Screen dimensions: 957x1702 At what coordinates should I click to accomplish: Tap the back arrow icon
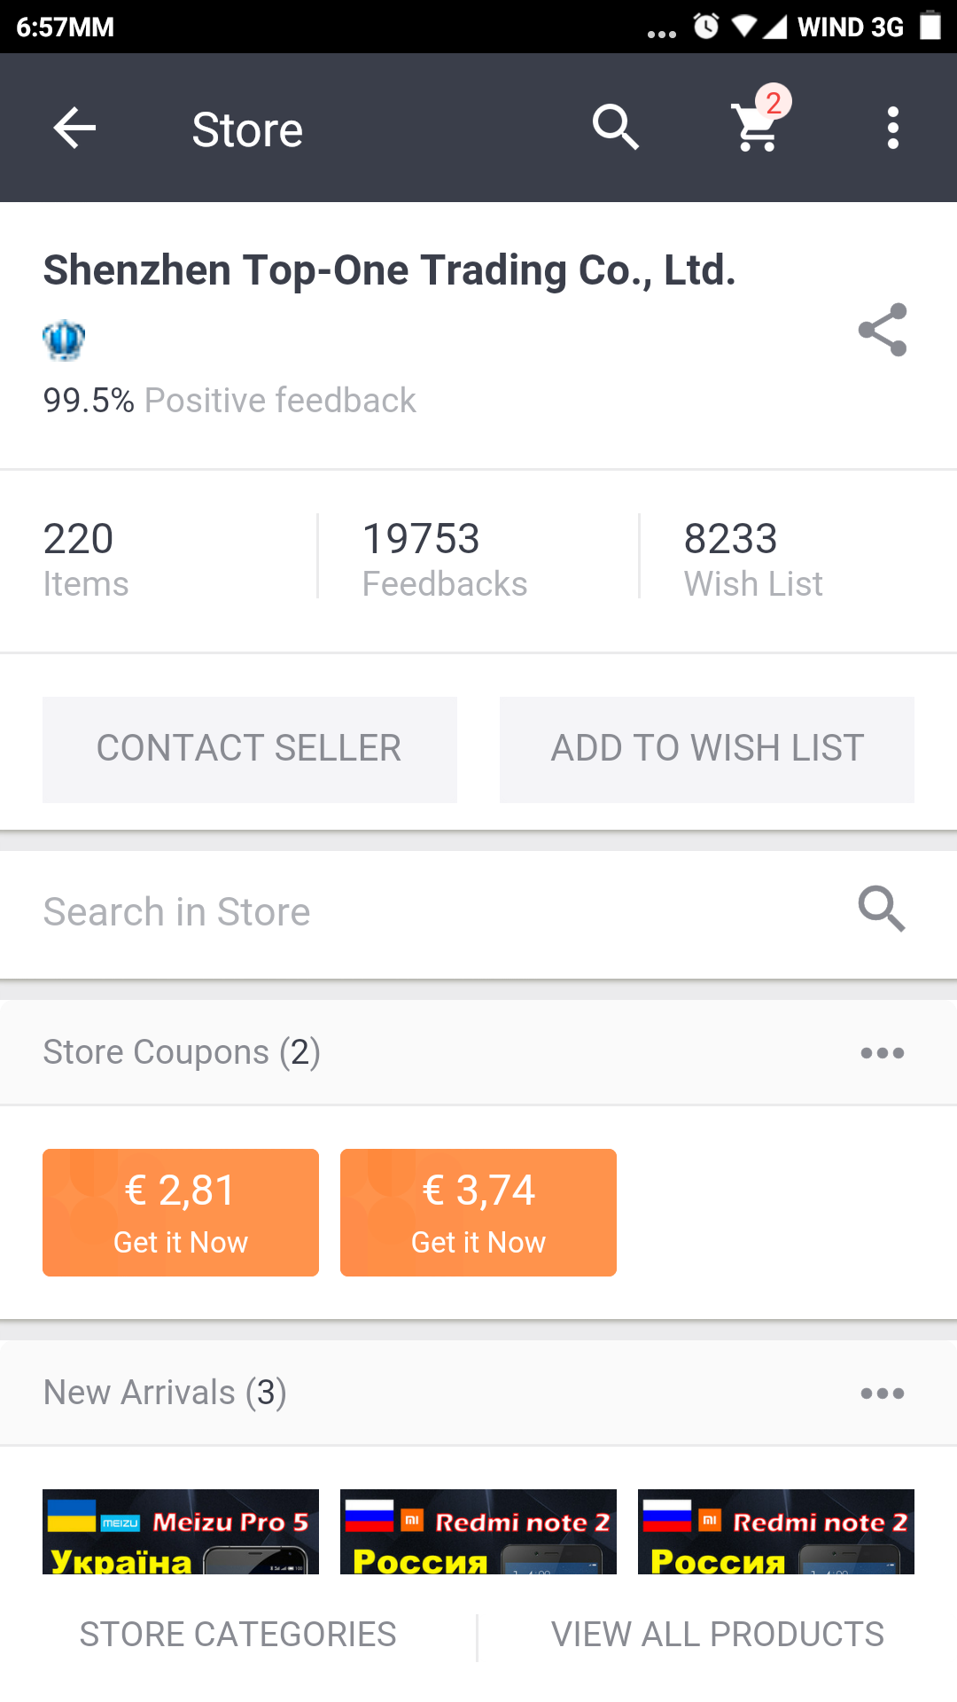[x=74, y=129]
